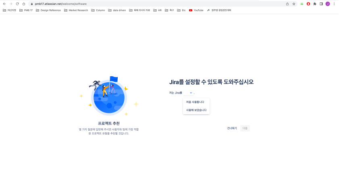Image resolution: width=339 pixels, height=194 pixels.
Task: Click the red extension icon in toolbar
Action: 308,4
